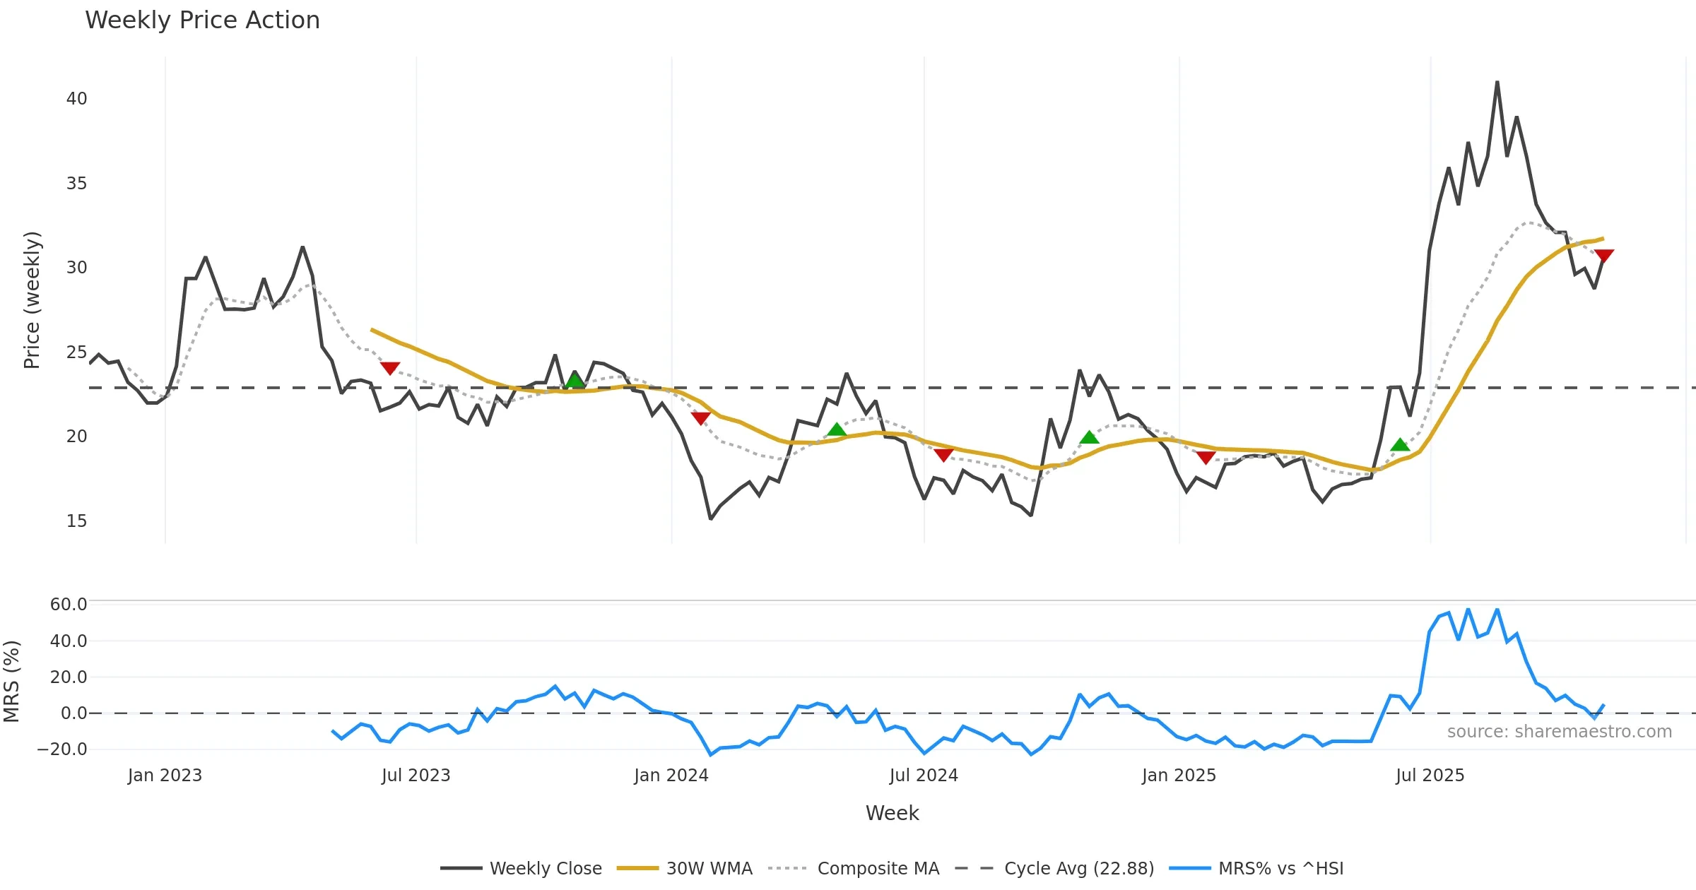The height and width of the screenshot is (890, 1696).
Task: Click the red down-triangle marker just after Jan 2025
Action: (1206, 458)
